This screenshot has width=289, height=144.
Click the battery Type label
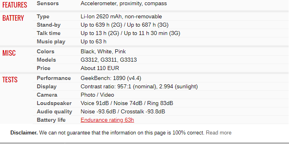(x=43, y=17)
